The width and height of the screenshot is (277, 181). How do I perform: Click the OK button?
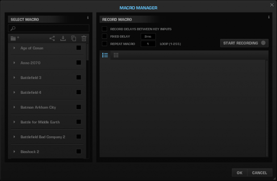click(239, 173)
